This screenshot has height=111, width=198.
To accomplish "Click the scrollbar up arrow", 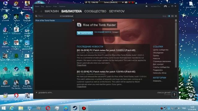I will 176,20.
